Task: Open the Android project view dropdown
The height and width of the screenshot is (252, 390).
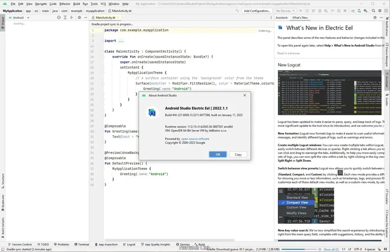Action: point(19,18)
